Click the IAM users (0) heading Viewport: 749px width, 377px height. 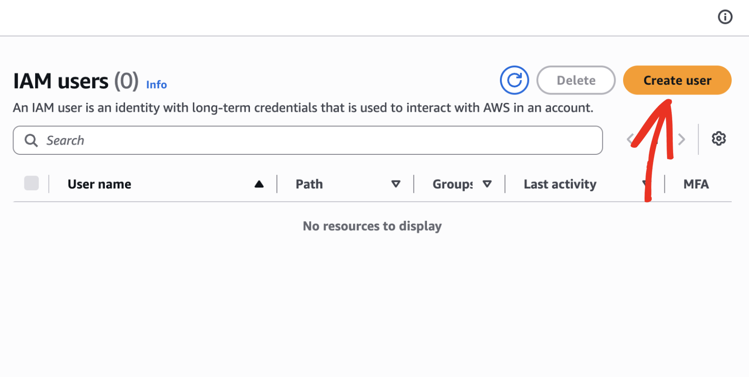(x=76, y=81)
